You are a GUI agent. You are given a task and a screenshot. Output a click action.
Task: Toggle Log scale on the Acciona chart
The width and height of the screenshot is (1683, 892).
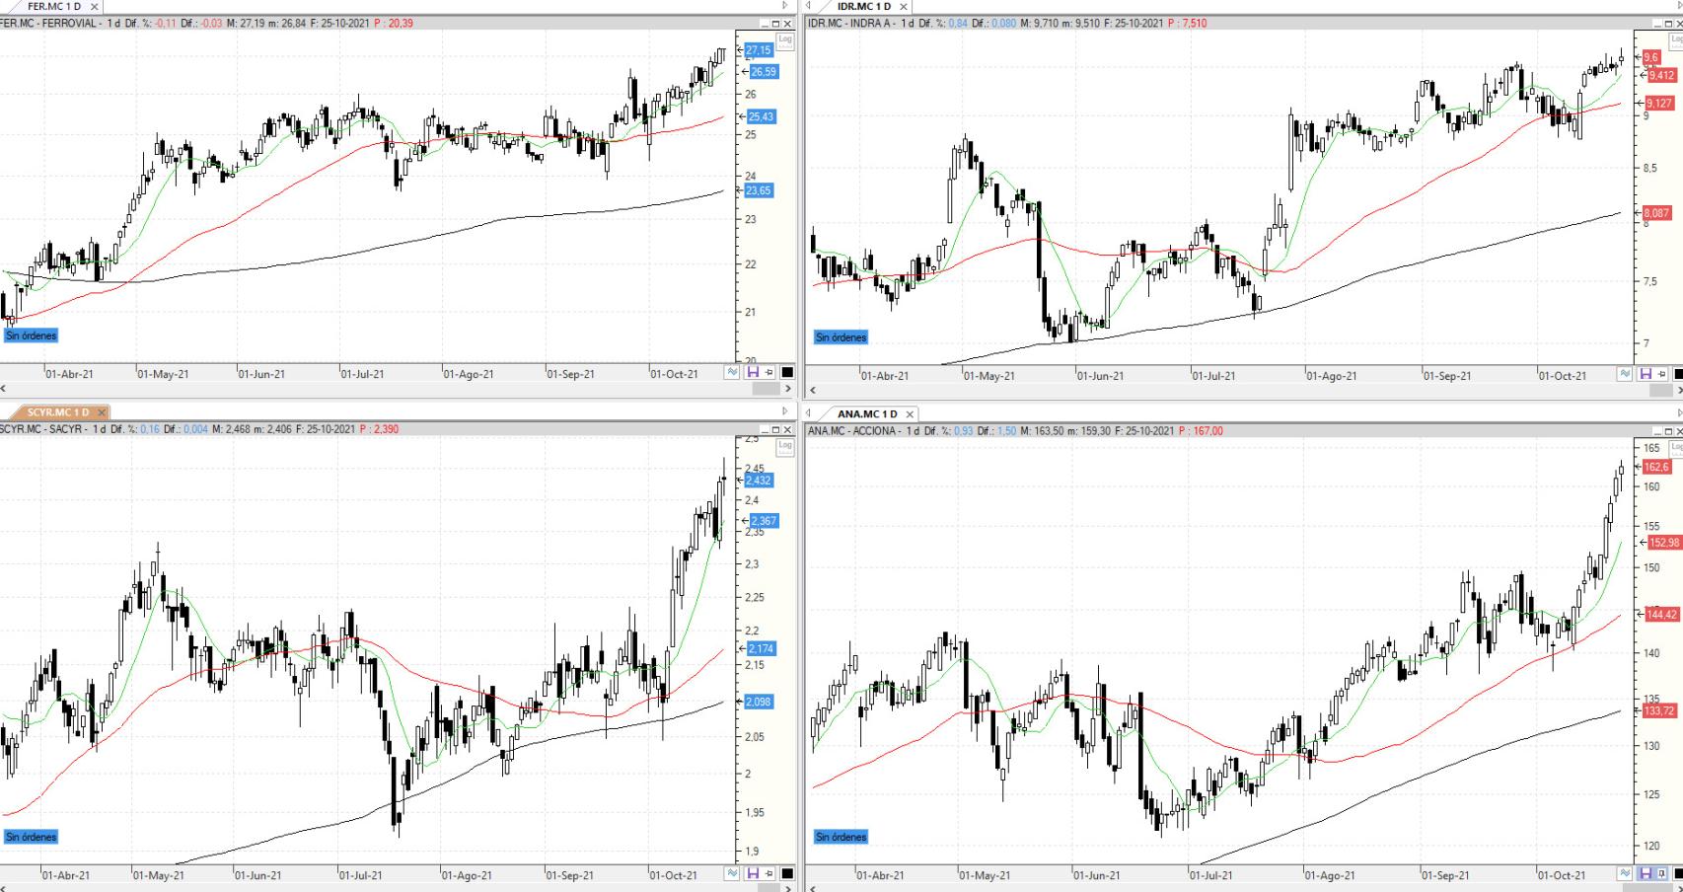1676,447
